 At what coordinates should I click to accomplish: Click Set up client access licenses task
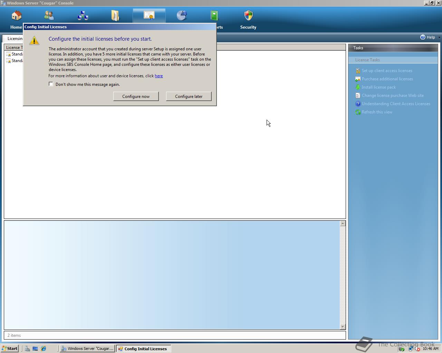pos(387,71)
